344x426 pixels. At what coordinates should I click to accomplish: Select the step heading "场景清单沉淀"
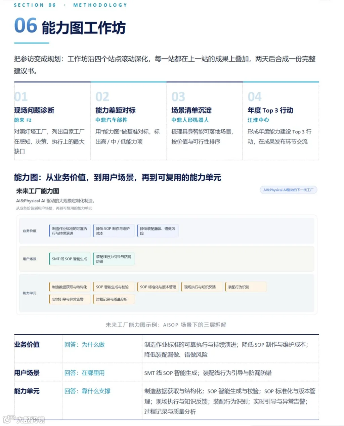pos(191,110)
